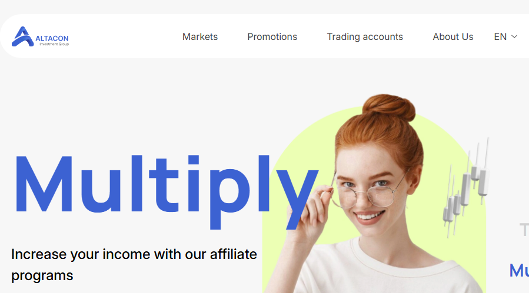Open the Markets menu item
Screen dimensions: 529x293
pos(200,36)
